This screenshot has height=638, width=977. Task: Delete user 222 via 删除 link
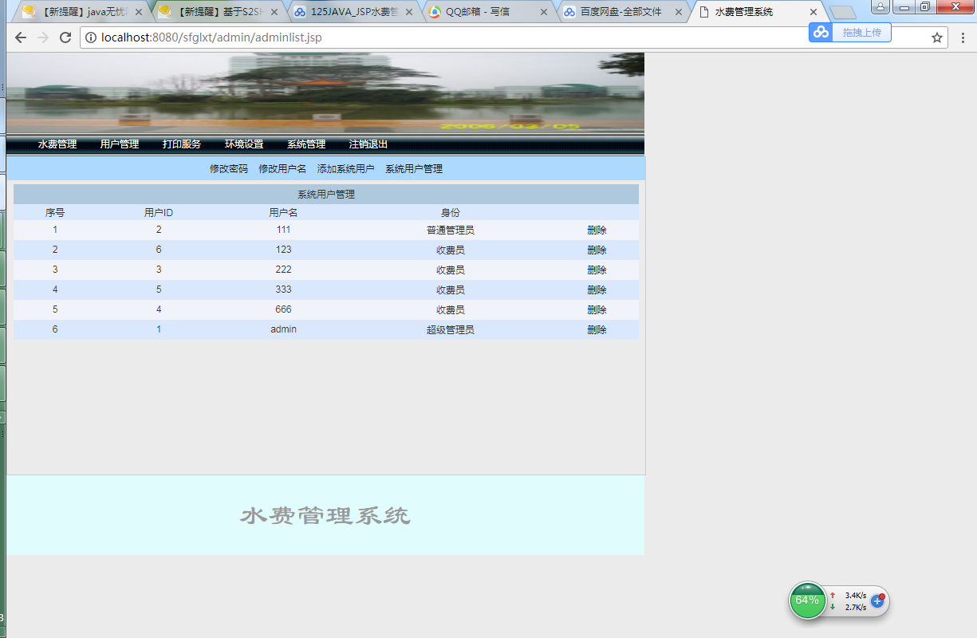597,270
